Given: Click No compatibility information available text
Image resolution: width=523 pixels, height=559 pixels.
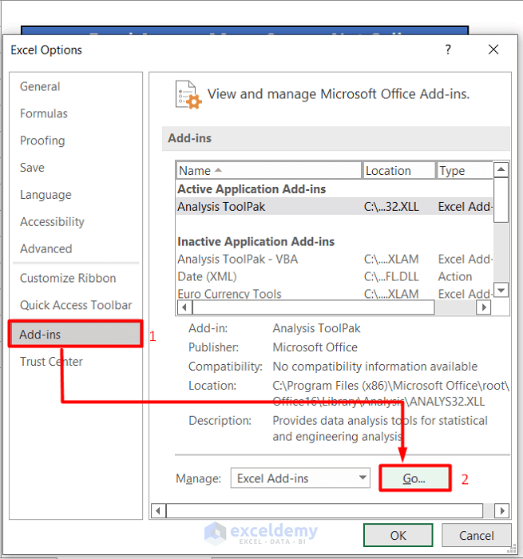Looking at the screenshot, I should pos(374,367).
